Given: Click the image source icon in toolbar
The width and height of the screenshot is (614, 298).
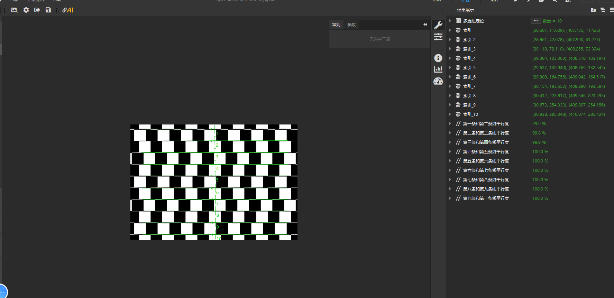Looking at the screenshot, I should click(x=14, y=10).
